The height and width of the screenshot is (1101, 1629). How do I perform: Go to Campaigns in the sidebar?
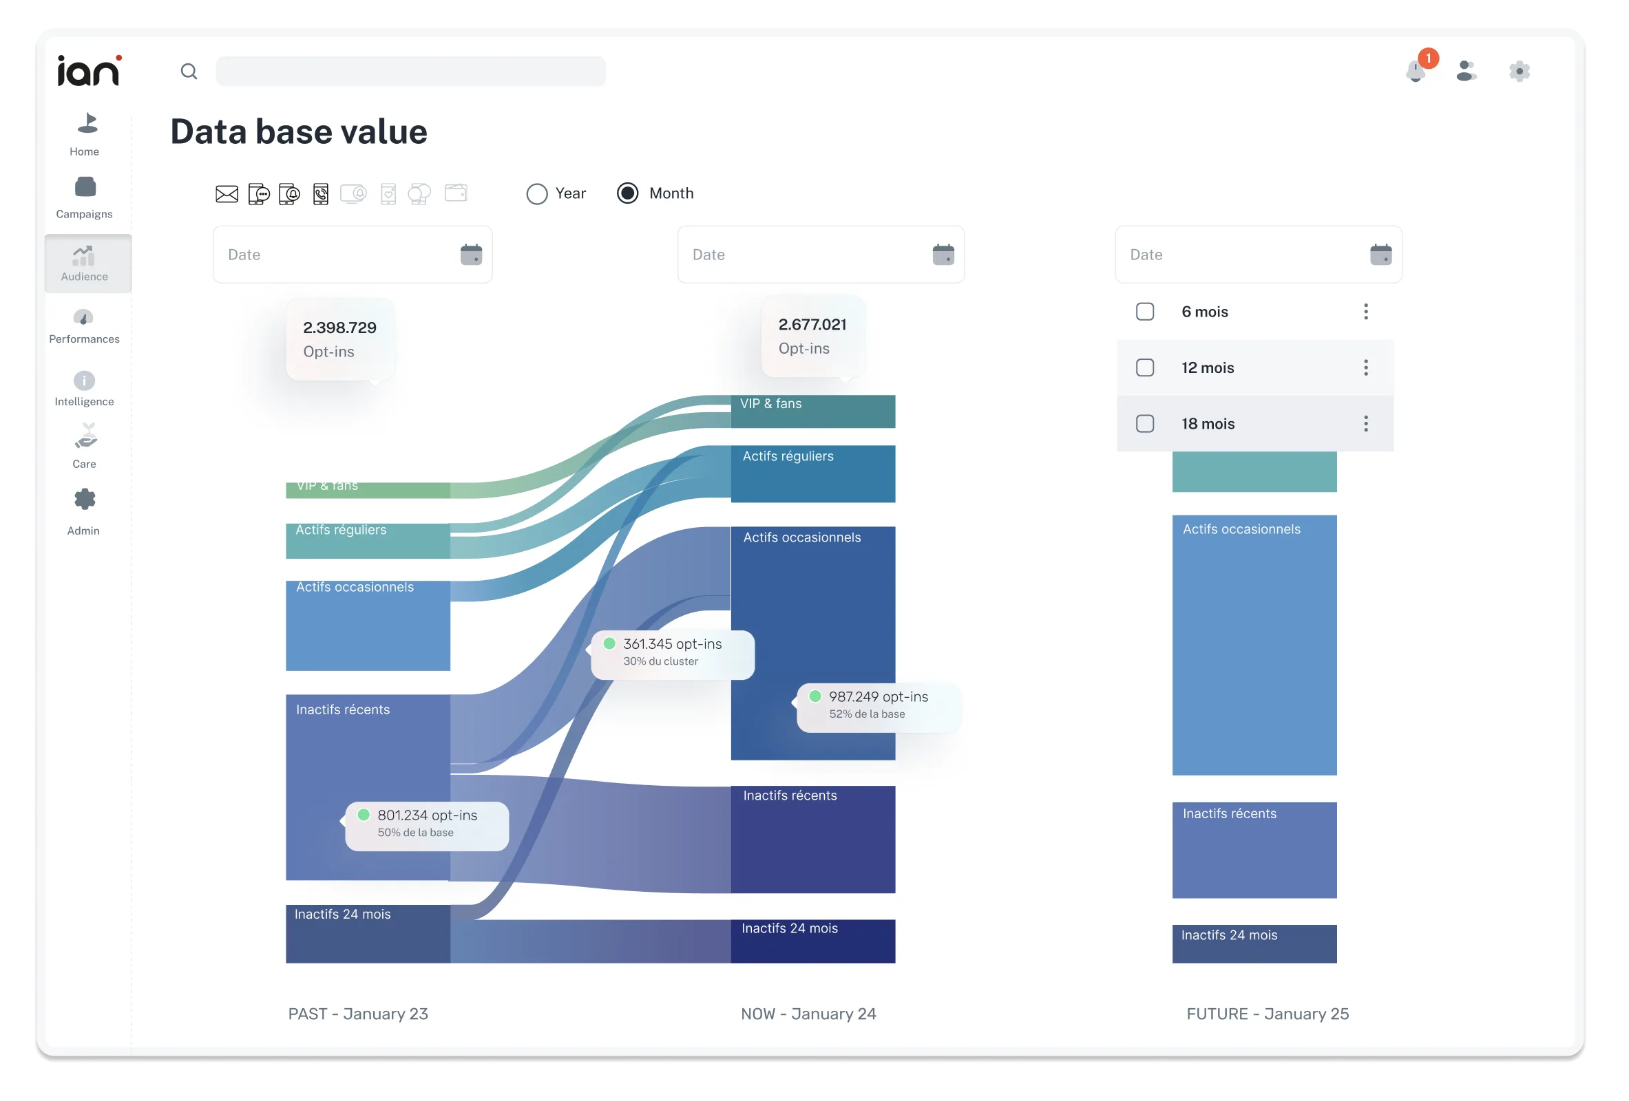pyautogui.click(x=84, y=198)
